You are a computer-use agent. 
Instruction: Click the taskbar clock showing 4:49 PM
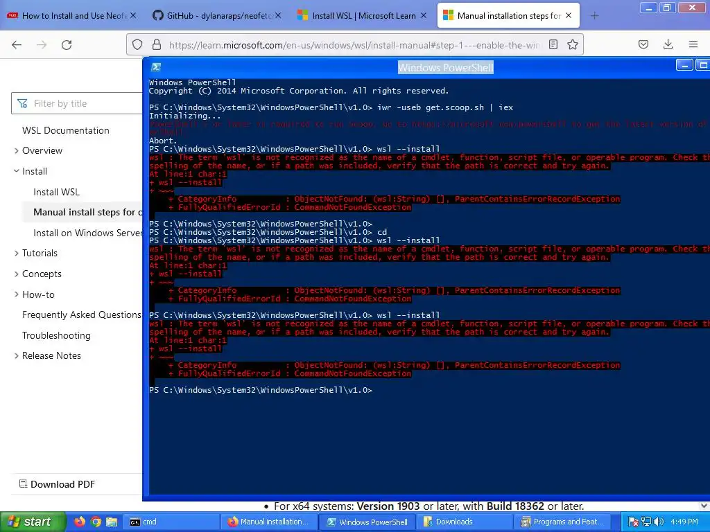point(684,522)
